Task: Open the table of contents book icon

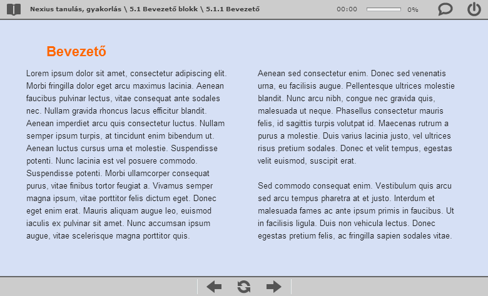Action: (x=14, y=9)
